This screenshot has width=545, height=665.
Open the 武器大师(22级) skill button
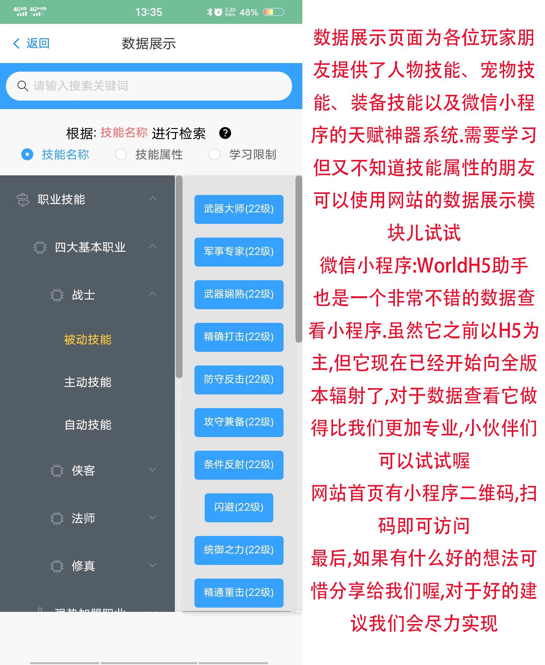coord(239,209)
